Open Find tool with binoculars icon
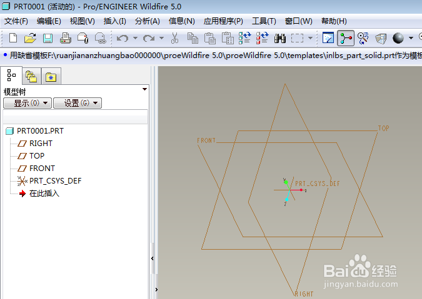This screenshot has width=422, height=299. pyautogui.click(x=280, y=39)
